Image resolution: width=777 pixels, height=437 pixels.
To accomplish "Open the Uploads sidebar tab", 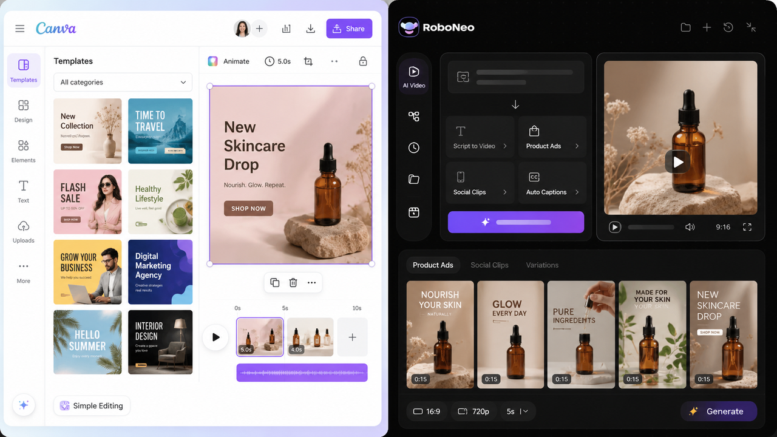I will 24,231.
